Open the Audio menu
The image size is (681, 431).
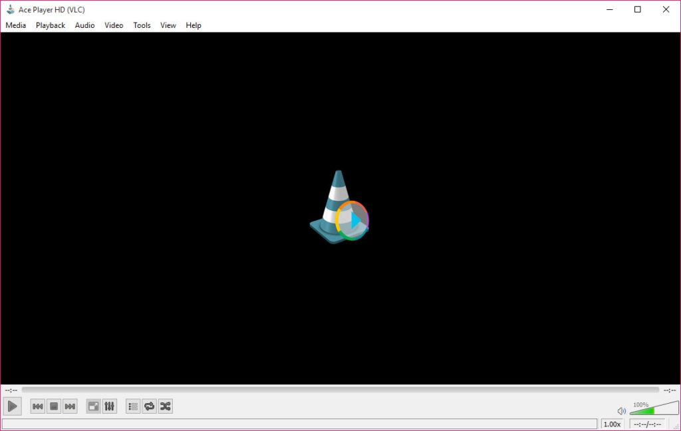(x=84, y=25)
